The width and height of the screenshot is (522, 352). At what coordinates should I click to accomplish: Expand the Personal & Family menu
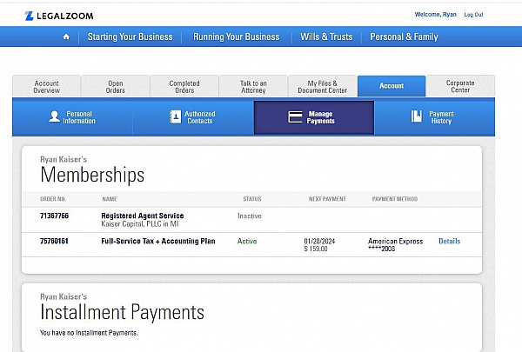tap(404, 37)
